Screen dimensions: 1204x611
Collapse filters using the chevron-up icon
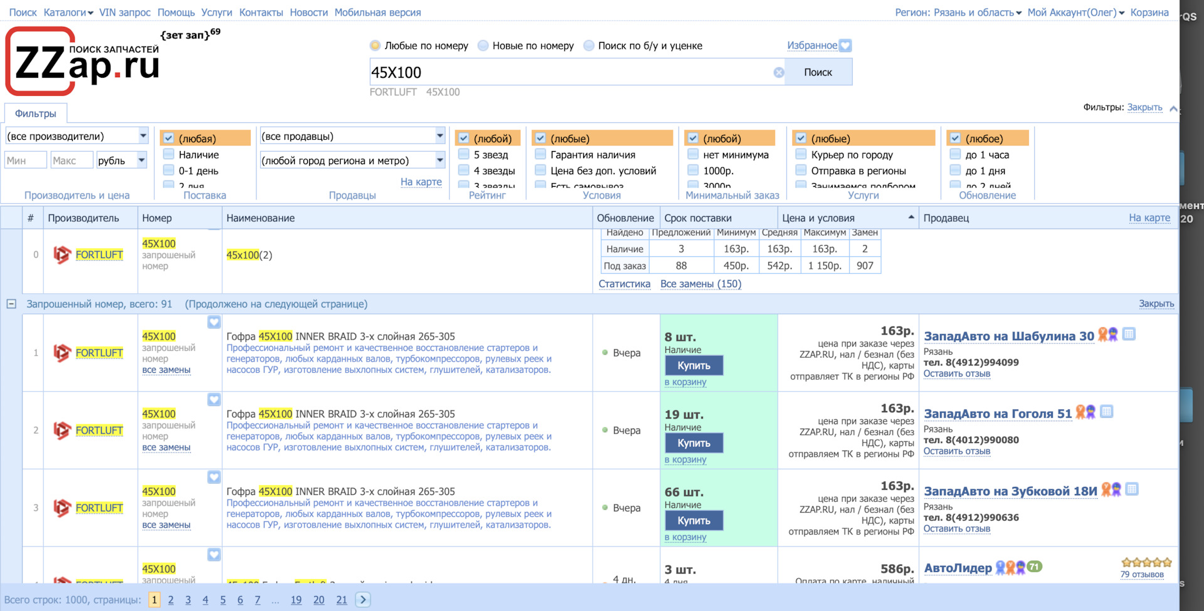coord(1173,108)
